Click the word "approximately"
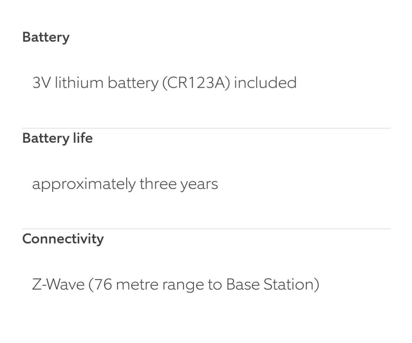The height and width of the screenshot is (343, 412). point(84,184)
